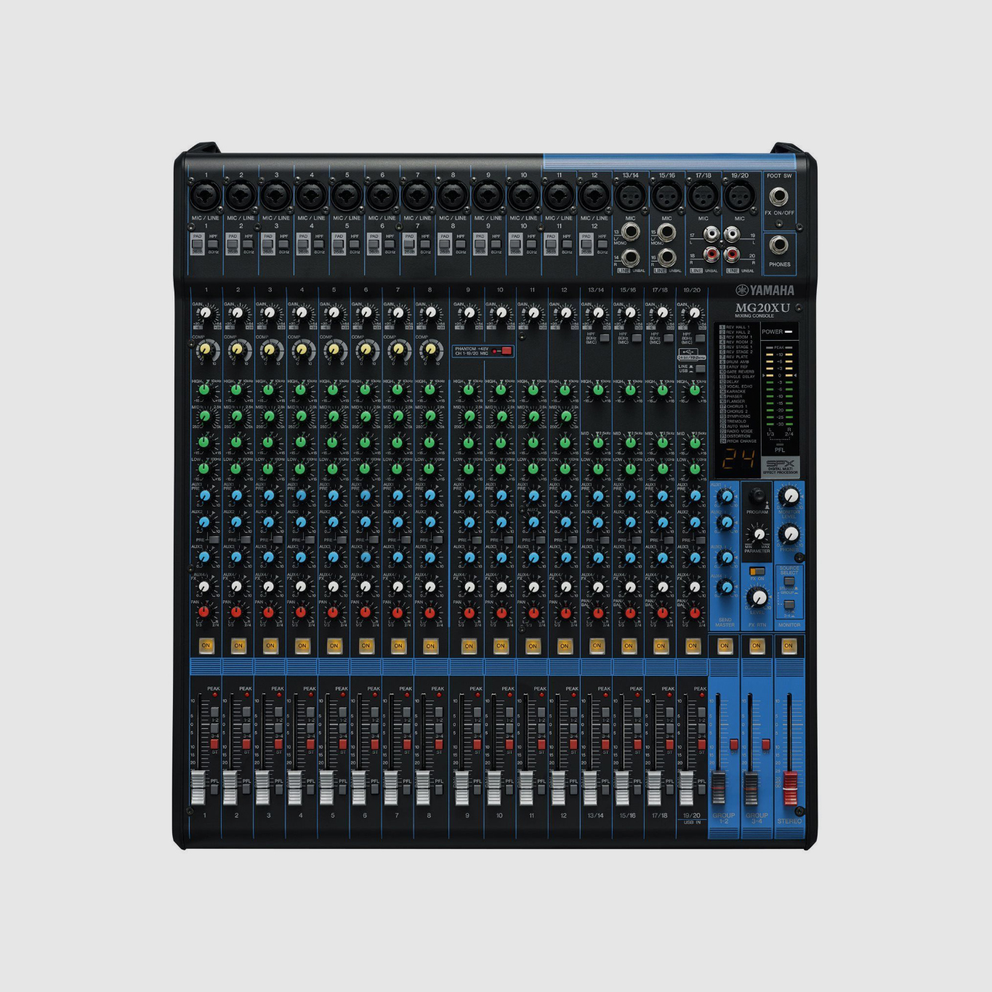Toggle the FX ON switch

757,571
